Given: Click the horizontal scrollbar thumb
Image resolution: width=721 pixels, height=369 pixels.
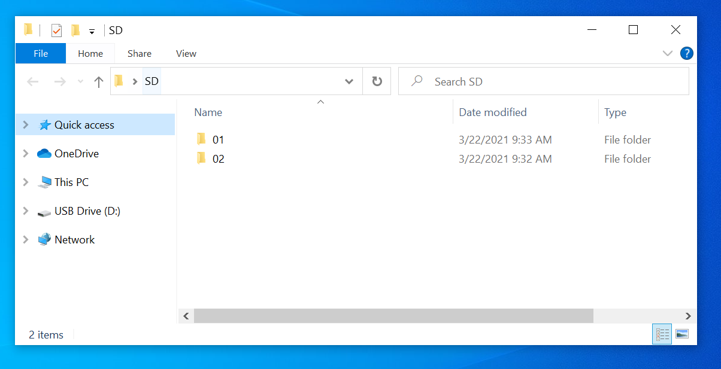Looking at the screenshot, I should click(x=393, y=316).
